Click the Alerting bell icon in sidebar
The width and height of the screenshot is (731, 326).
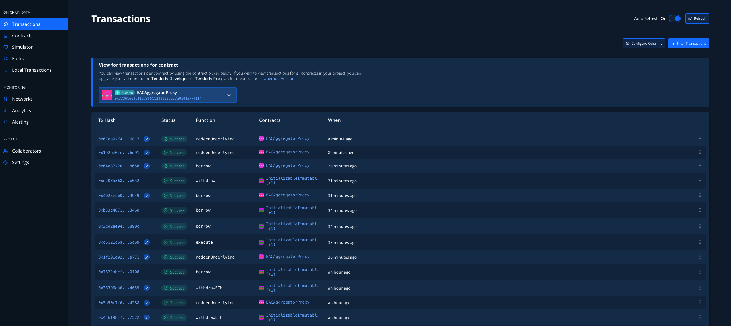coord(6,122)
